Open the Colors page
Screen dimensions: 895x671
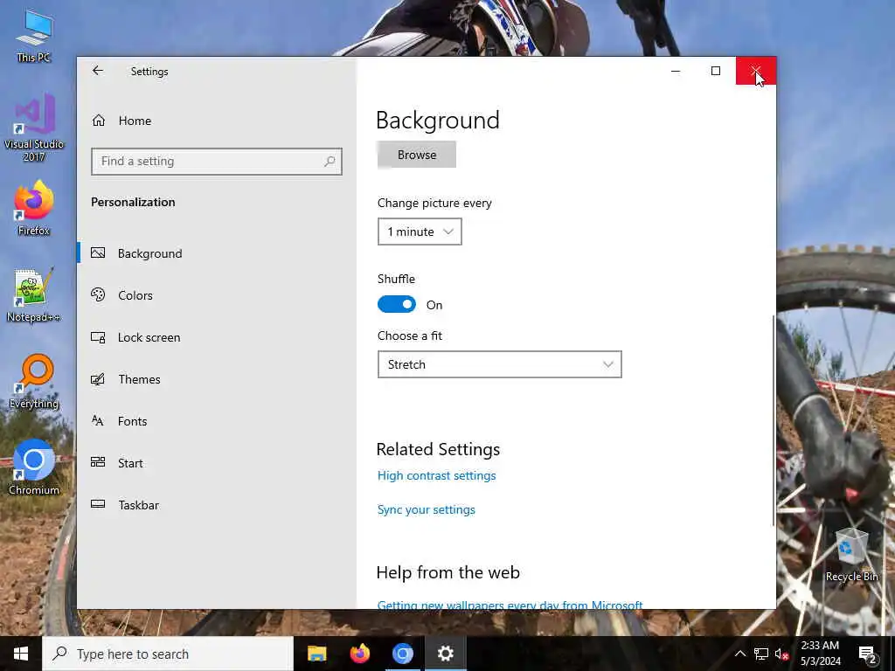(x=217, y=295)
